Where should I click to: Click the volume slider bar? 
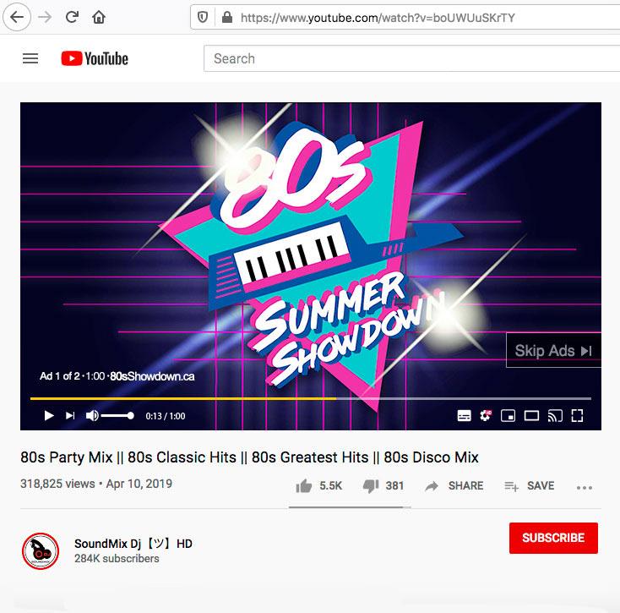point(117,415)
